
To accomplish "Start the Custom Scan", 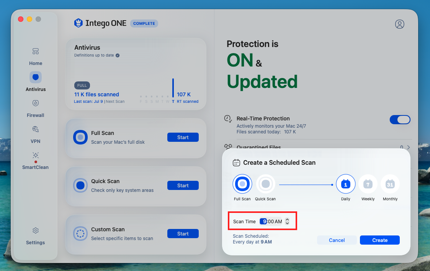I will pyautogui.click(x=183, y=234).
